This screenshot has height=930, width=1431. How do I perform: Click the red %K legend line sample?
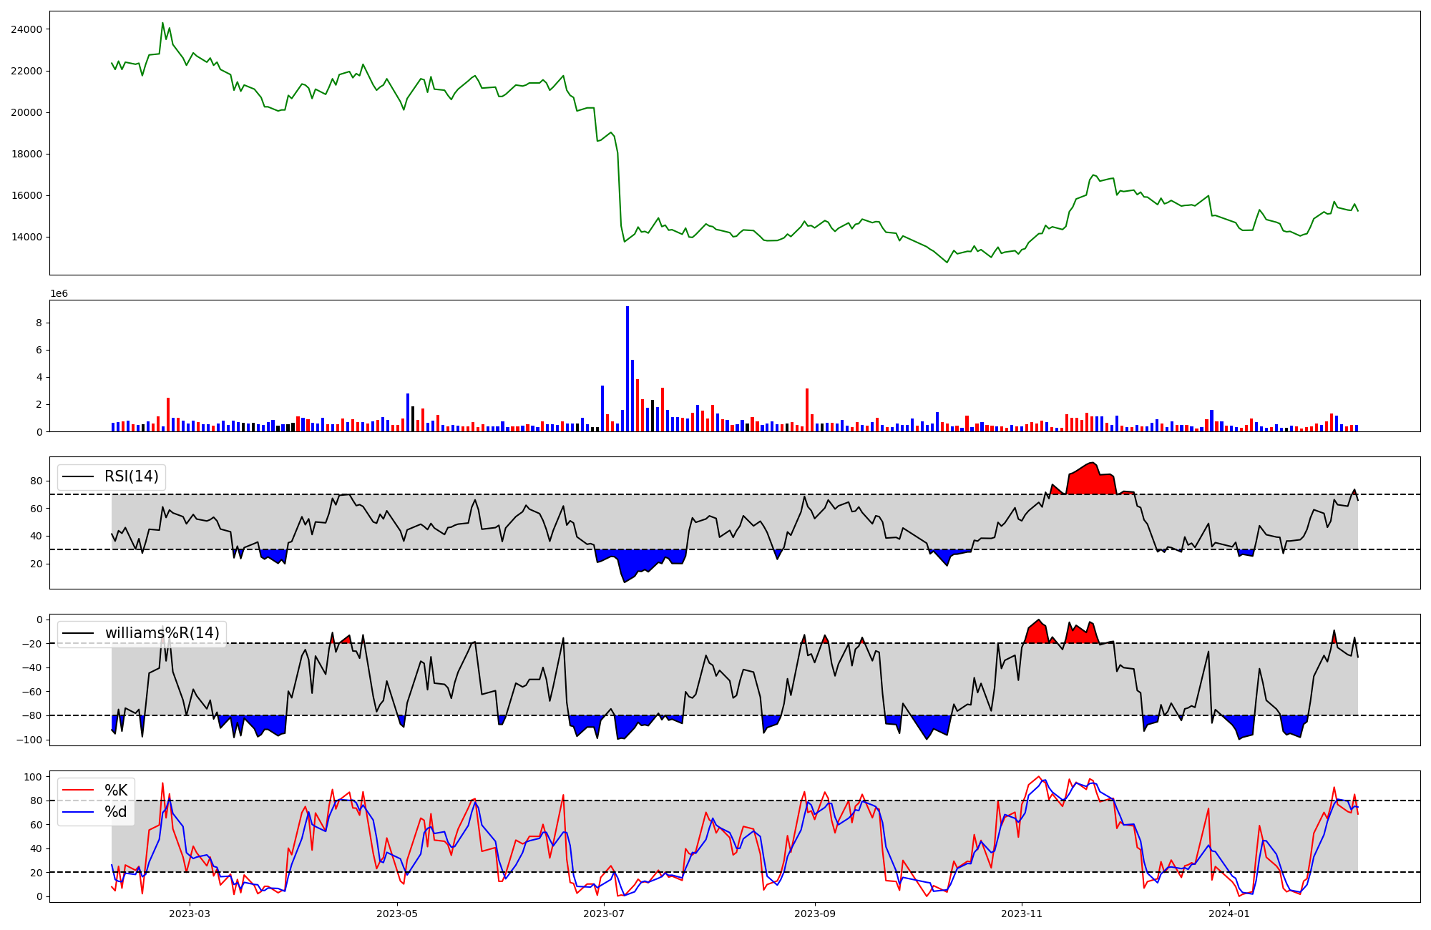pos(79,790)
